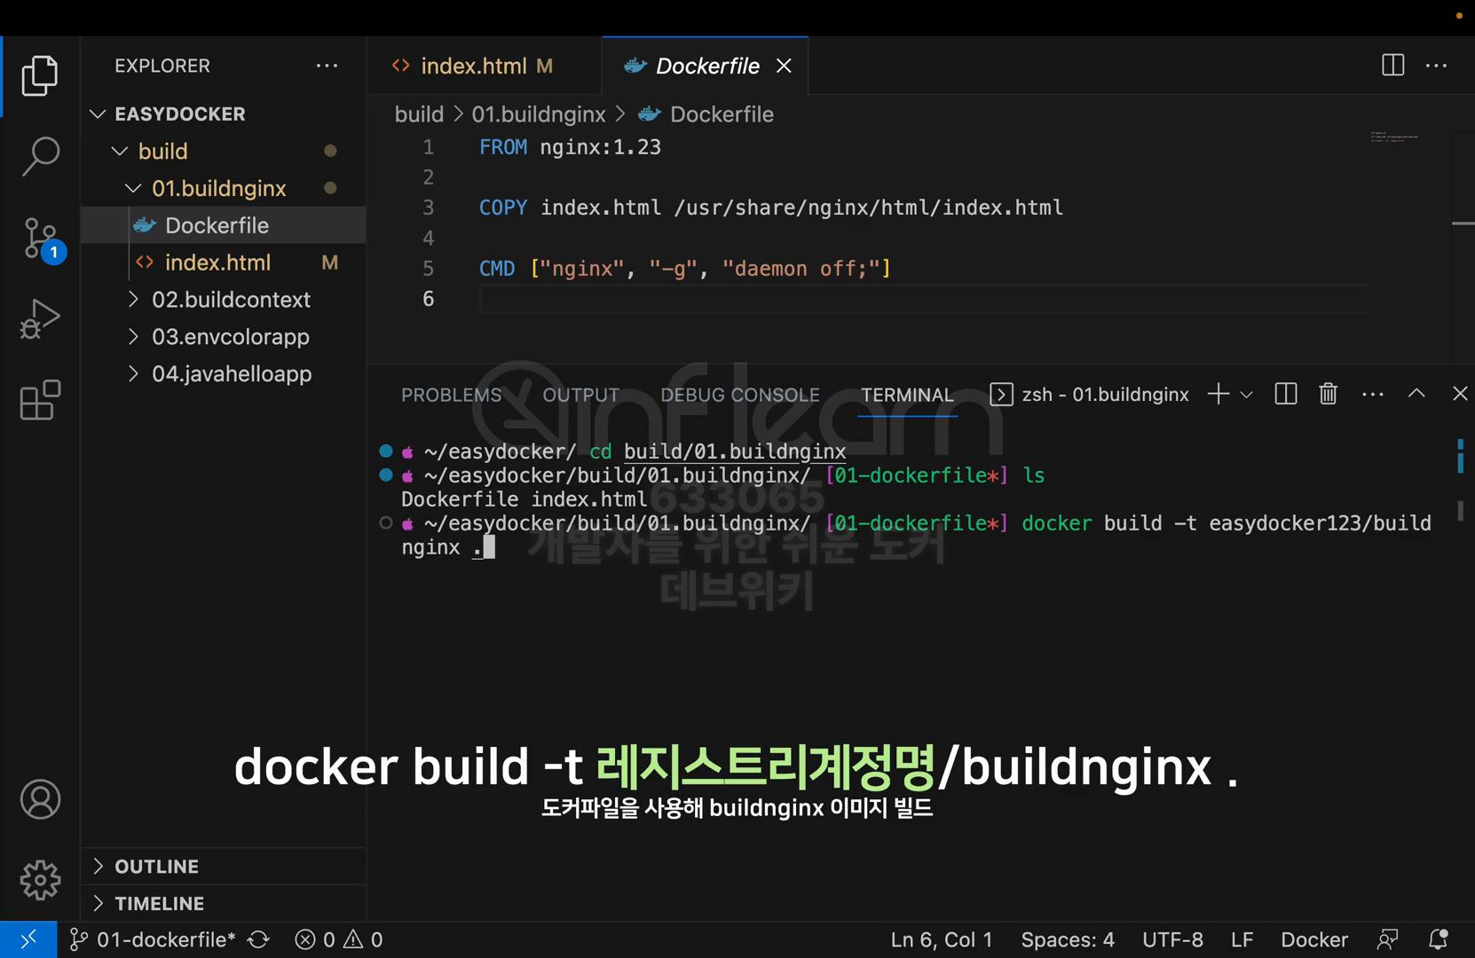Viewport: 1475px width, 958px height.
Task: Close the terminal panel
Action: (1460, 393)
